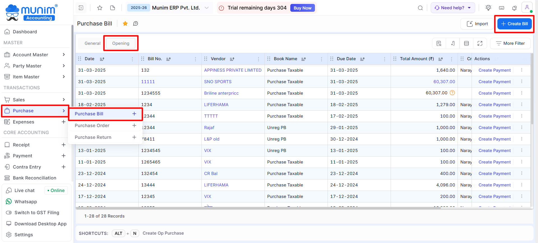Toggle sort on the Date column
Viewport: 538px width, 243px height.
tap(102, 59)
